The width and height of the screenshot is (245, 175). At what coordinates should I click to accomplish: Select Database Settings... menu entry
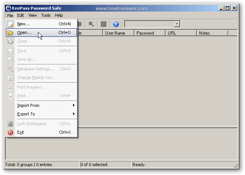[x=41, y=69]
